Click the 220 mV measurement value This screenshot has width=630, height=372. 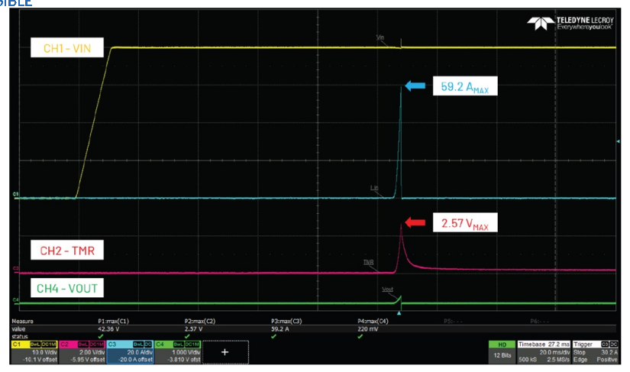(367, 329)
